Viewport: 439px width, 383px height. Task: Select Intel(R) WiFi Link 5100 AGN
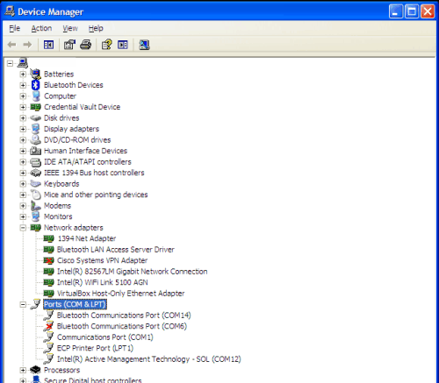pyautogui.click(x=102, y=282)
